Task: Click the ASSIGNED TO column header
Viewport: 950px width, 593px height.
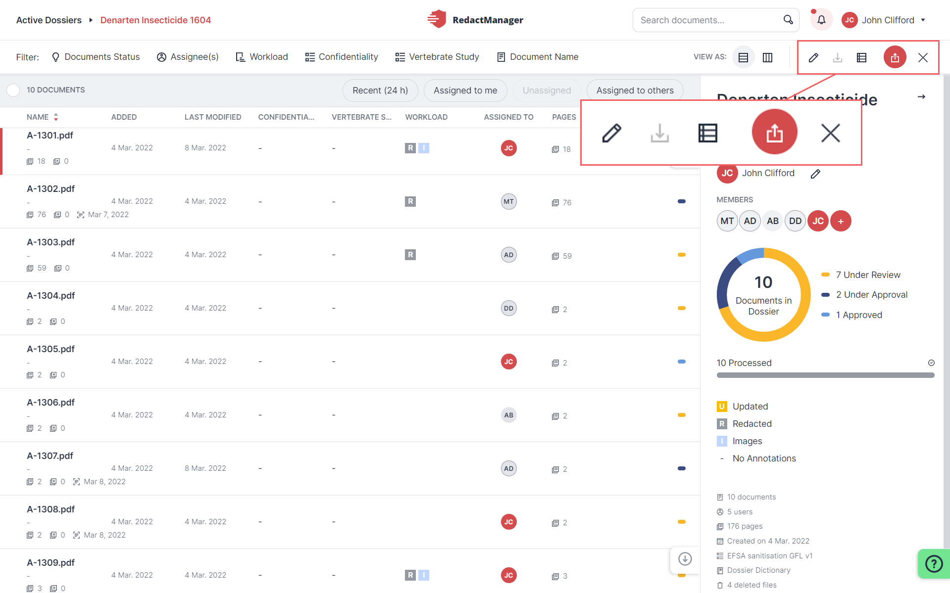Action: pos(508,117)
